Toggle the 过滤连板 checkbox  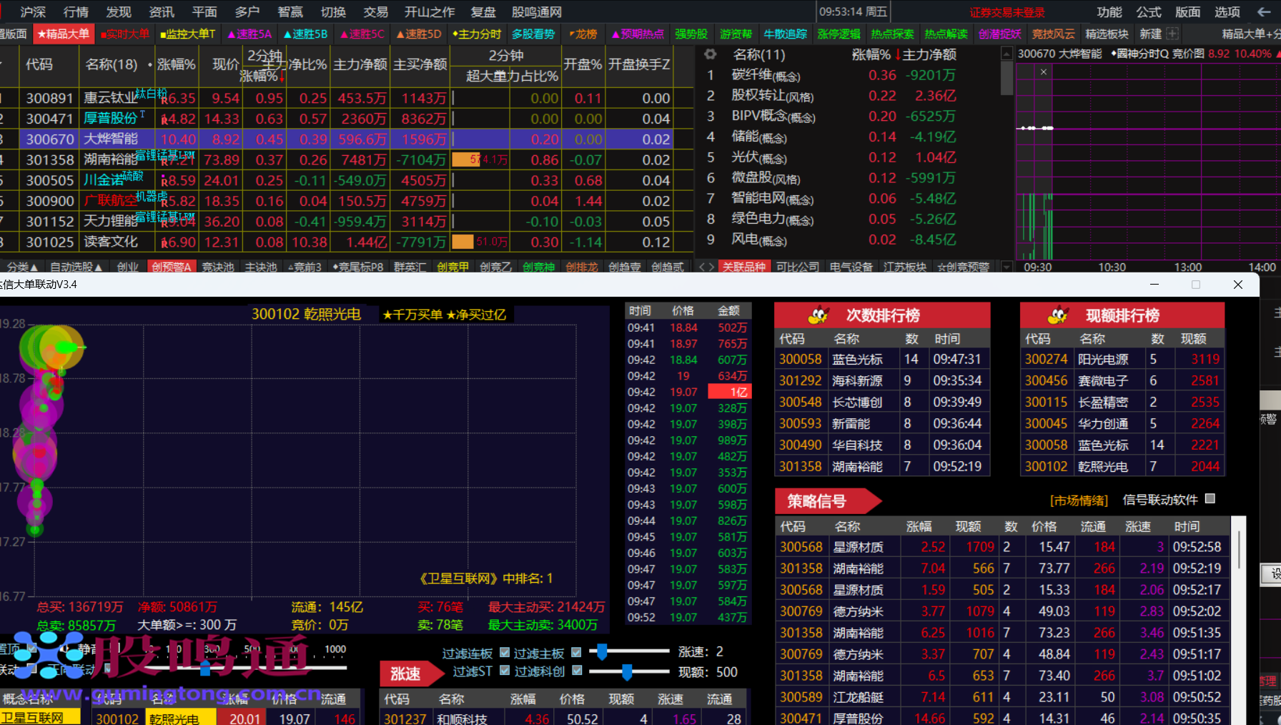point(505,652)
